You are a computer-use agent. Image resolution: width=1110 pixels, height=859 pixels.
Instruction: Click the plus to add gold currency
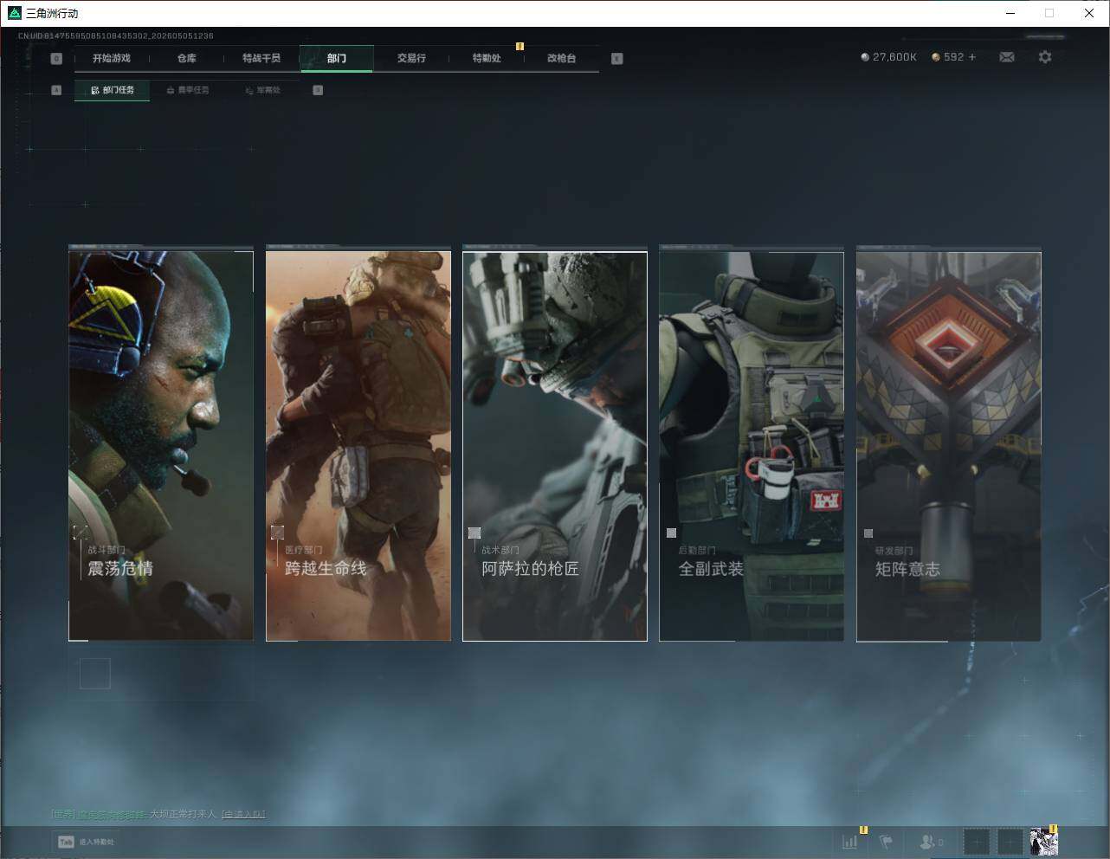pos(972,57)
